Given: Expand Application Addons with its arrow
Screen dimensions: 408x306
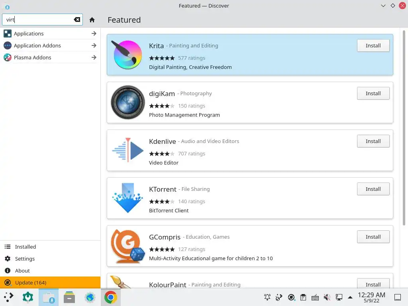Looking at the screenshot, I should click(x=94, y=45).
